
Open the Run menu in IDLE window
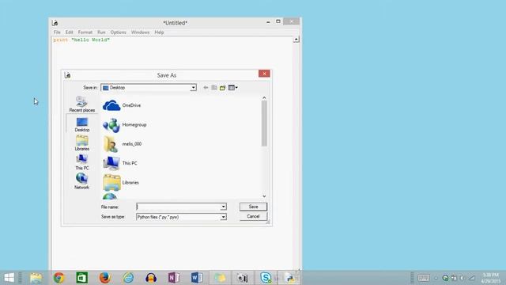point(101,32)
